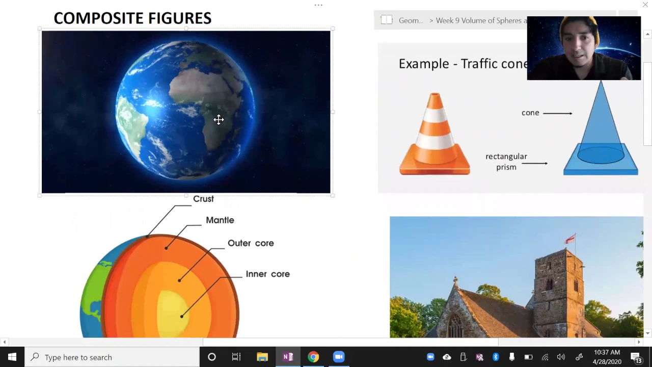Click horizontal scrollbar left arrow

click(x=4, y=342)
